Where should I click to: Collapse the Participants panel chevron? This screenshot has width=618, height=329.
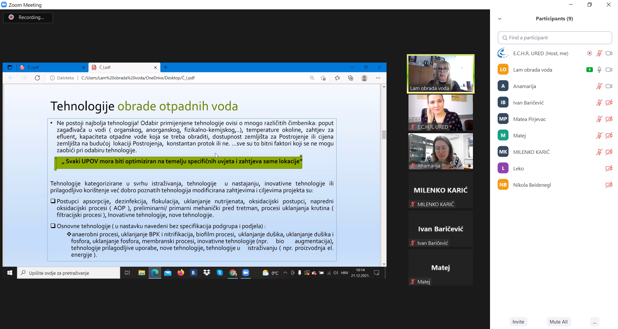500,19
